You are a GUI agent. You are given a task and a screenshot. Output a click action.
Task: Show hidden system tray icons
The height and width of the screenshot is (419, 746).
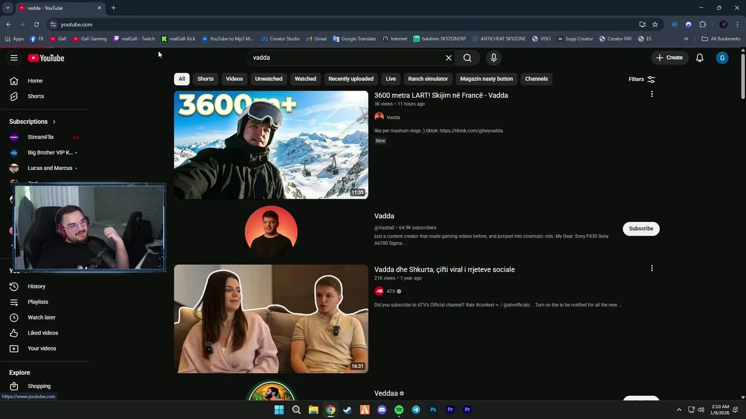[x=679, y=410]
